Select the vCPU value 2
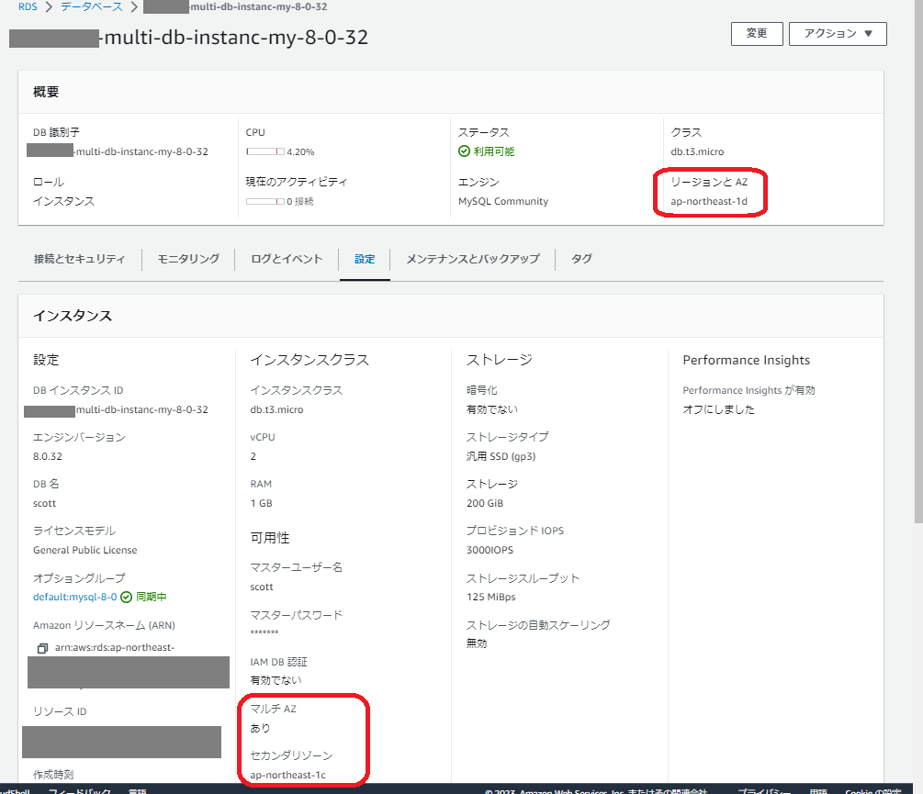Viewport: 923px width, 794px height. point(253,456)
